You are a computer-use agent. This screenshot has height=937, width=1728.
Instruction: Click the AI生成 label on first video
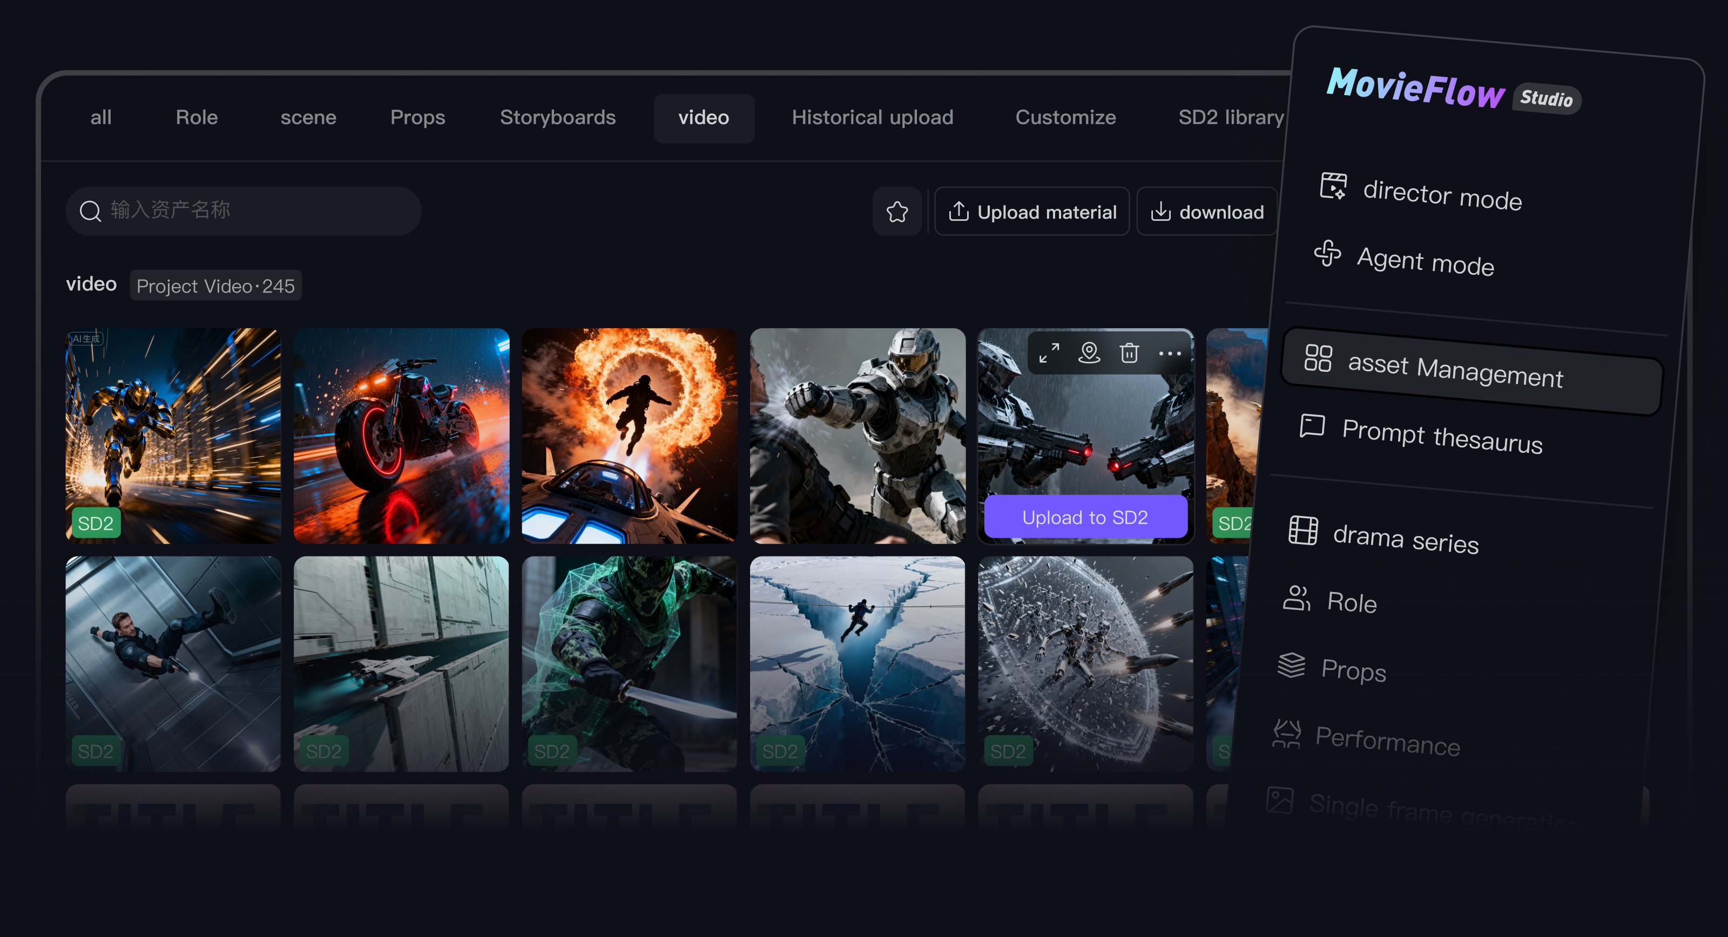point(86,339)
